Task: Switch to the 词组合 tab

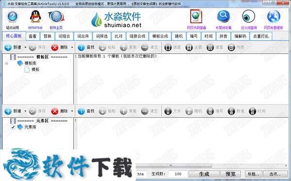Action: click(64, 36)
